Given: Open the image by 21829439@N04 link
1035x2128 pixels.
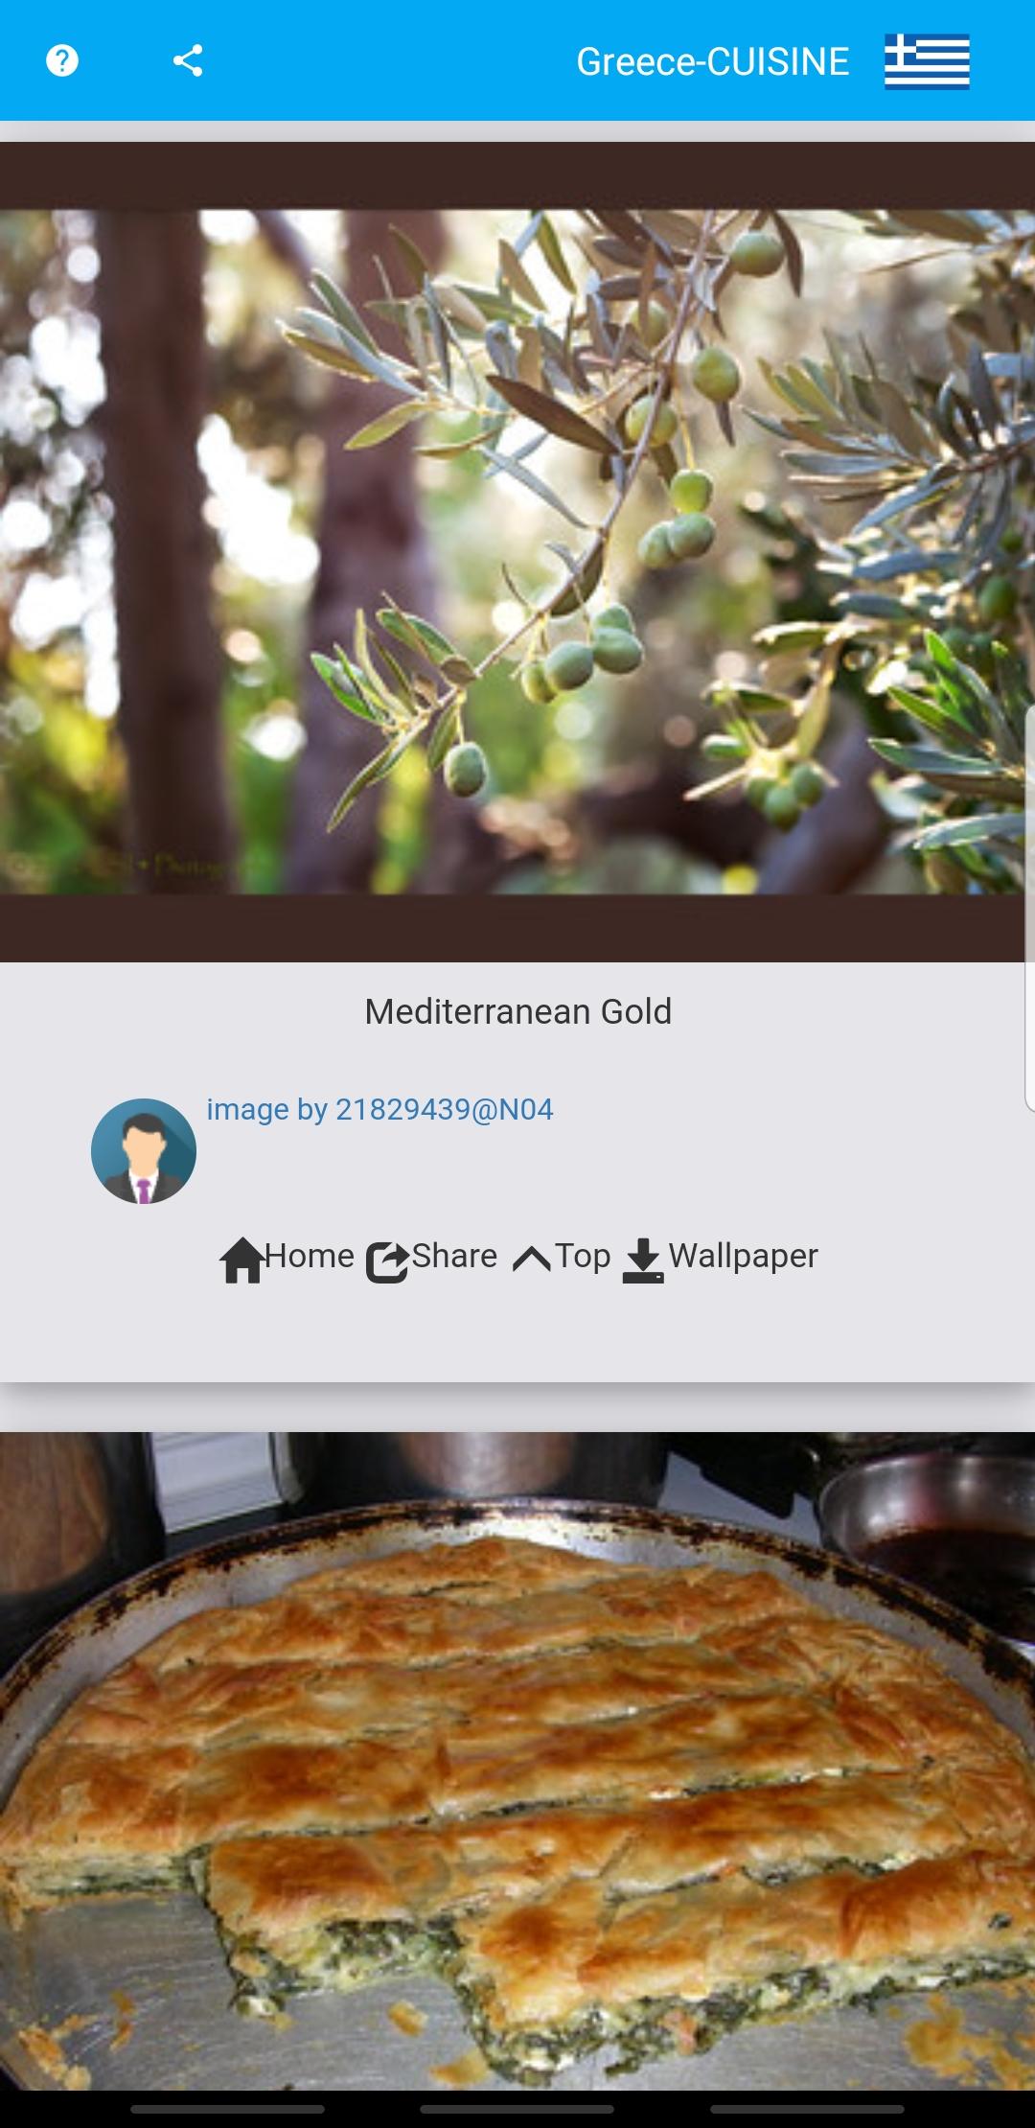Looking at the screenshot, I should [379, 1109].
